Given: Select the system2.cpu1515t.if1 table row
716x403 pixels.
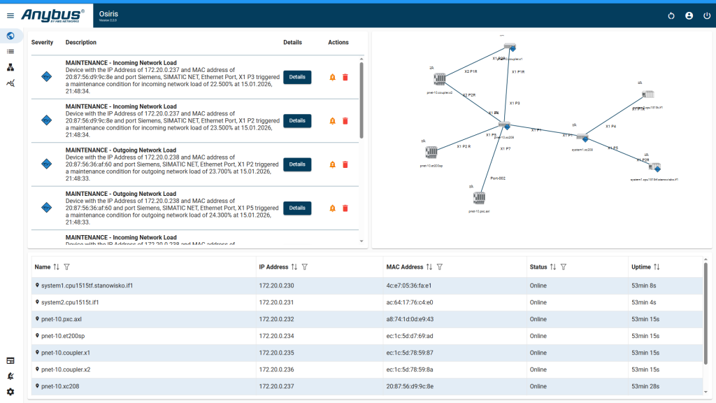Looking at the screenshot, I should click(367, 302).
